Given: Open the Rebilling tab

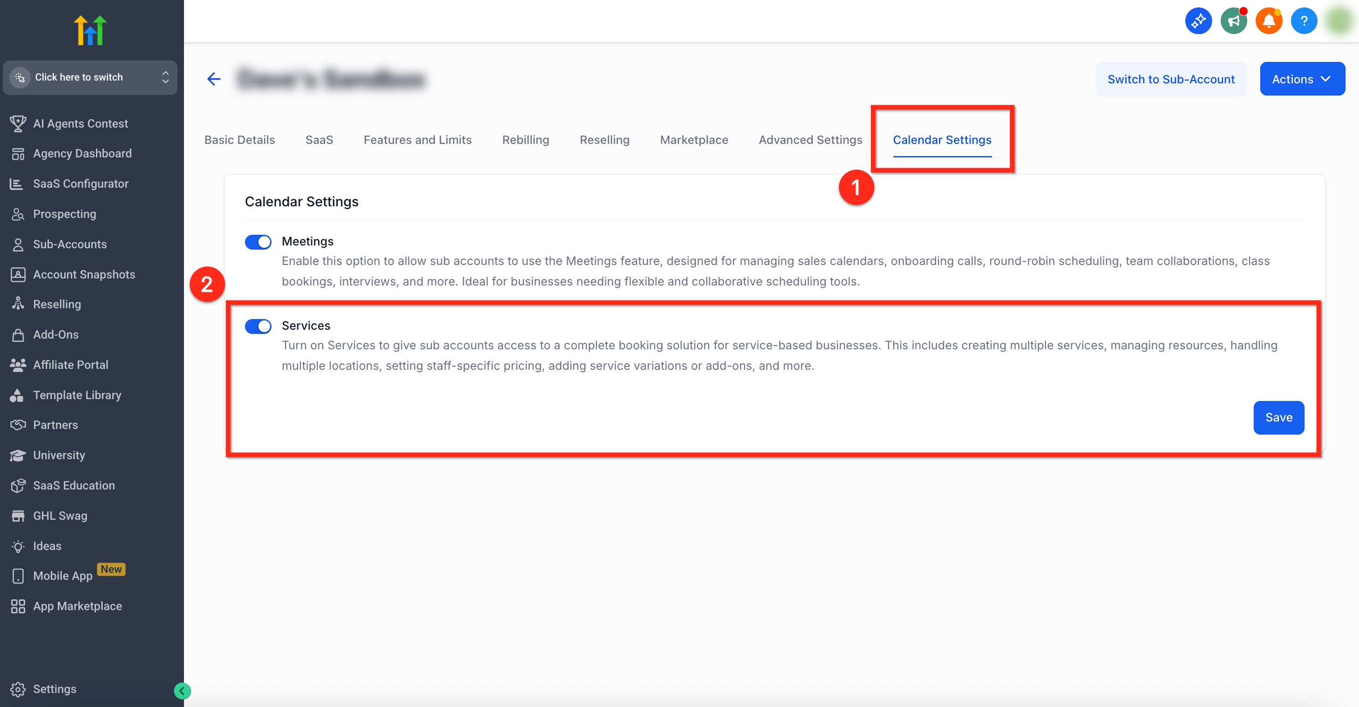Looking at the screenshot, I should (x=525, y=140).
